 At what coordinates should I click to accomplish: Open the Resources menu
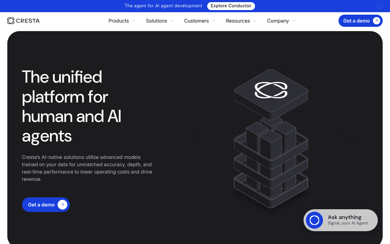[x=238, y=21]
